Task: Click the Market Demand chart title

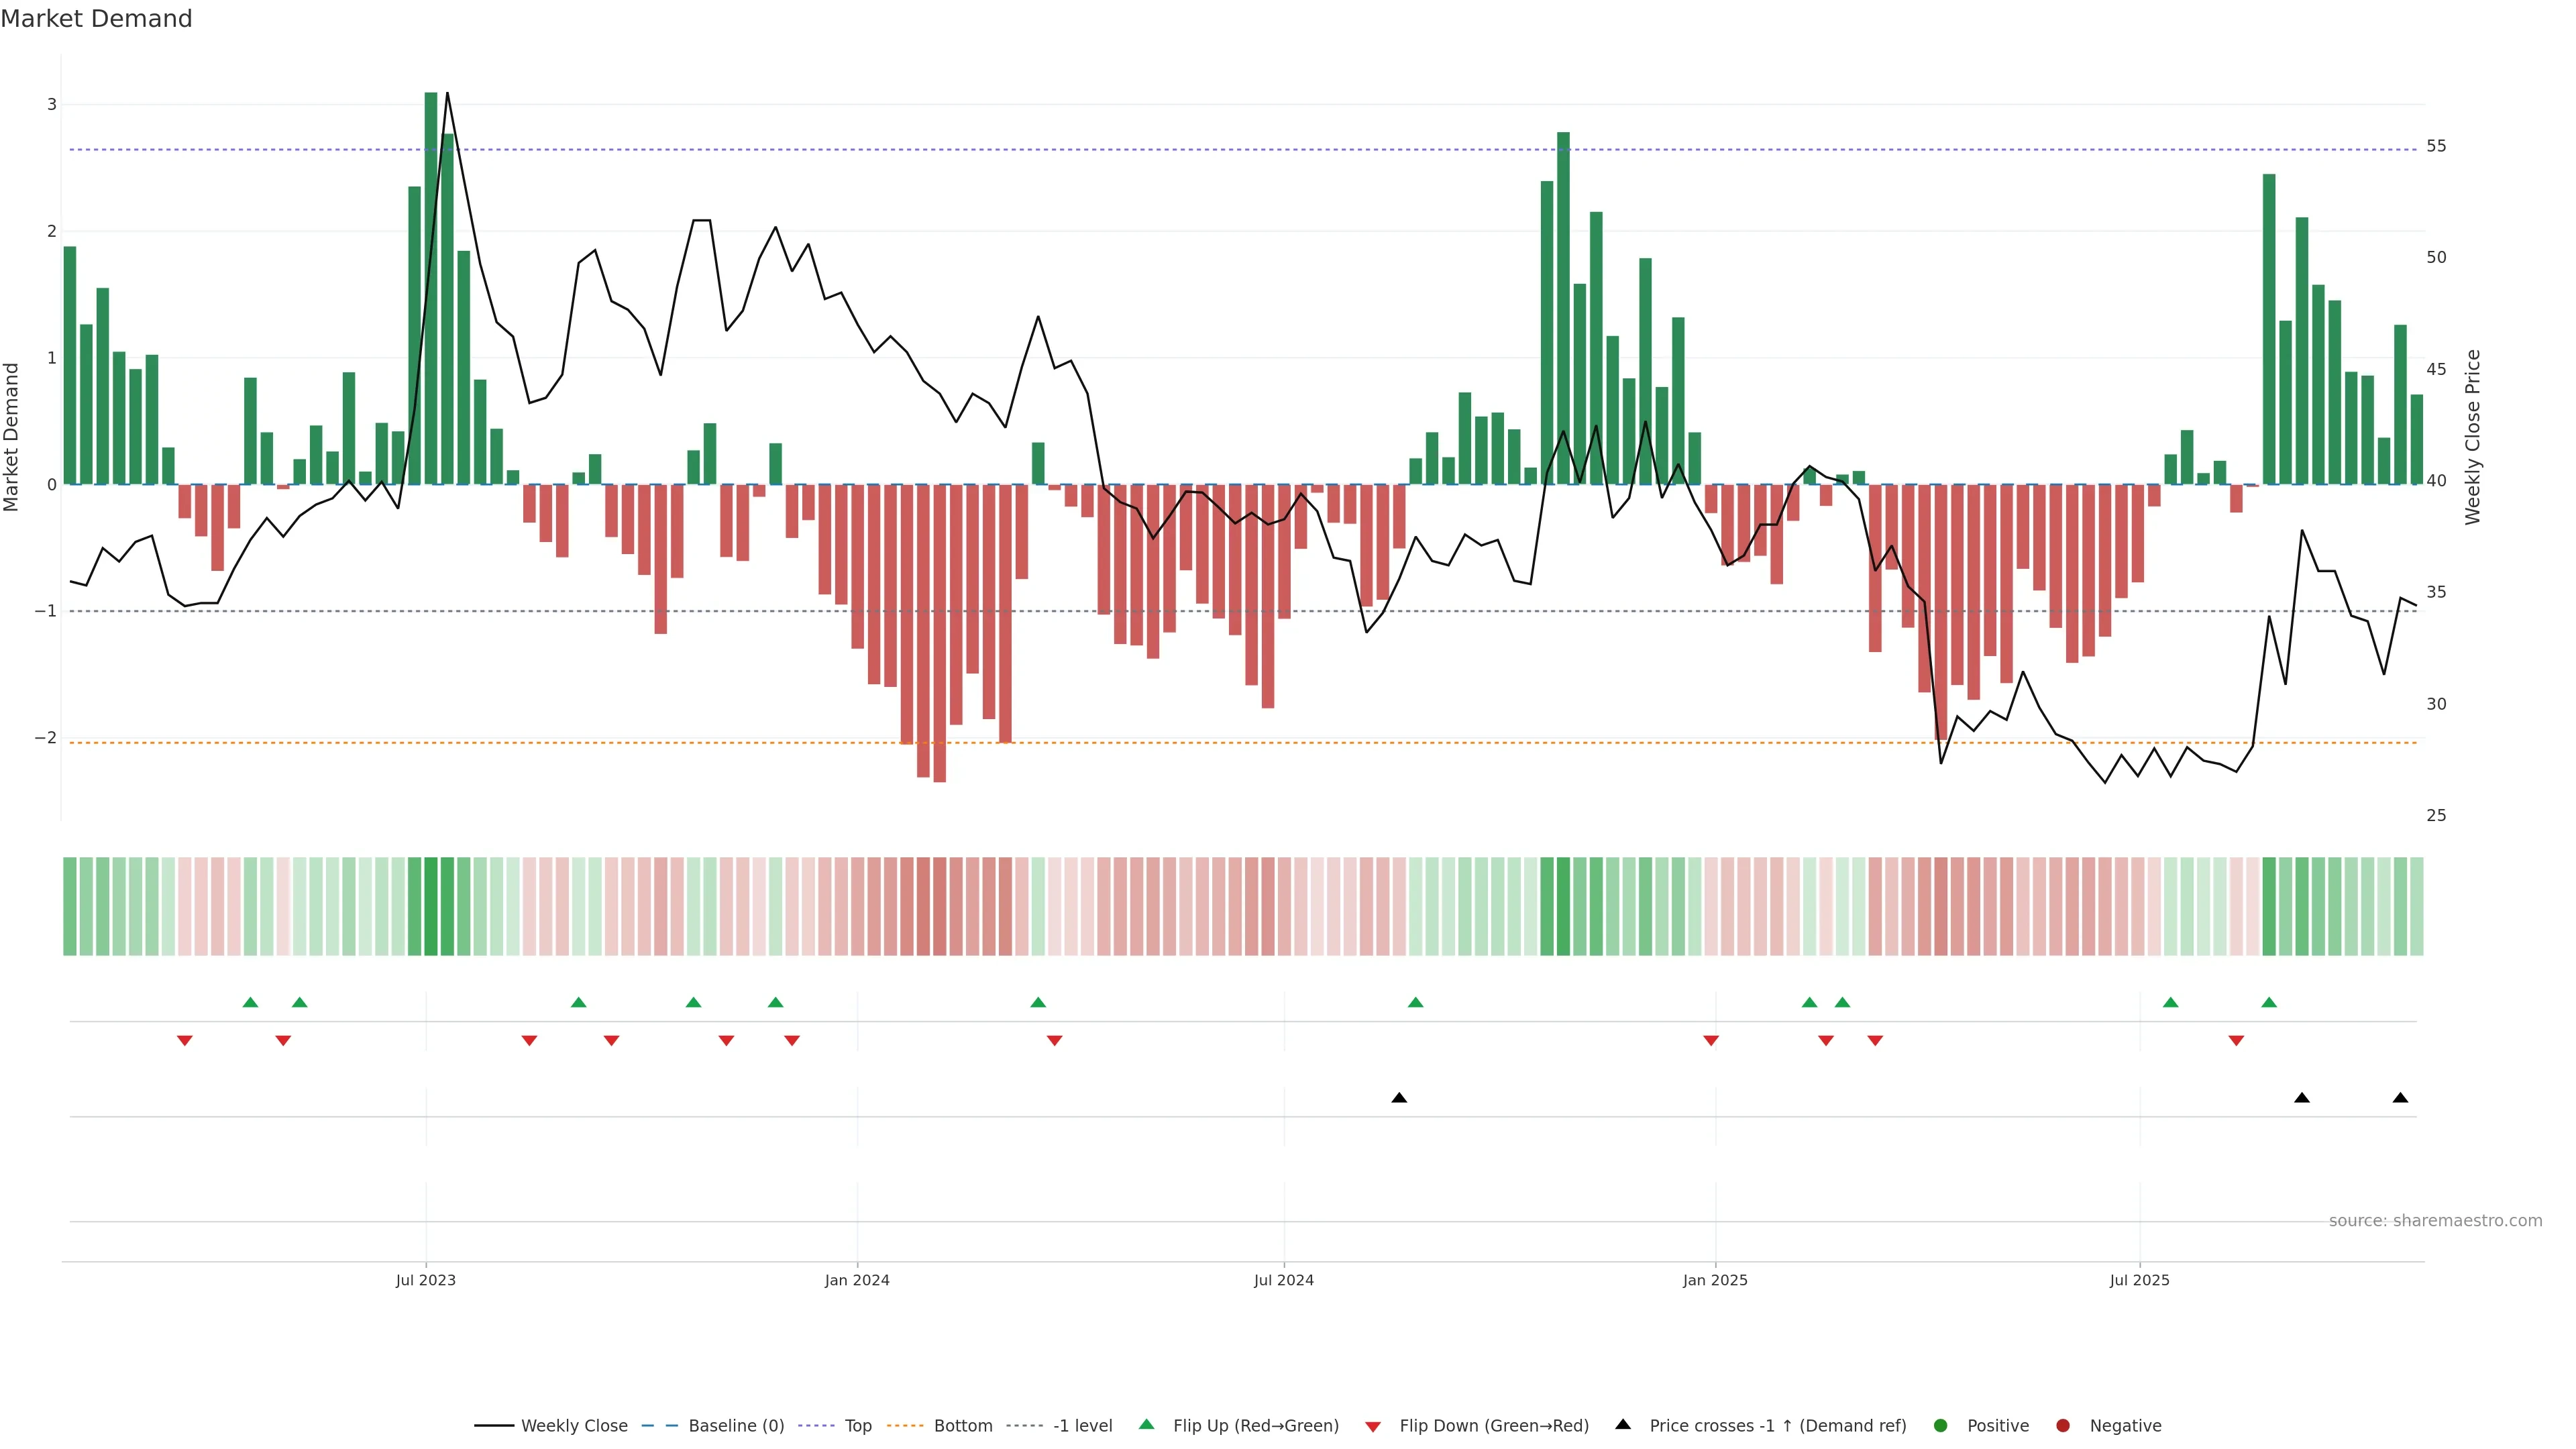Action: 96,19
